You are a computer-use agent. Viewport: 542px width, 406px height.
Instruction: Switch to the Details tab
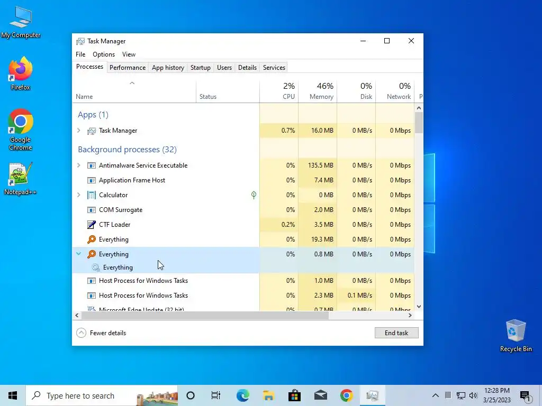click(x=248, y=68)
